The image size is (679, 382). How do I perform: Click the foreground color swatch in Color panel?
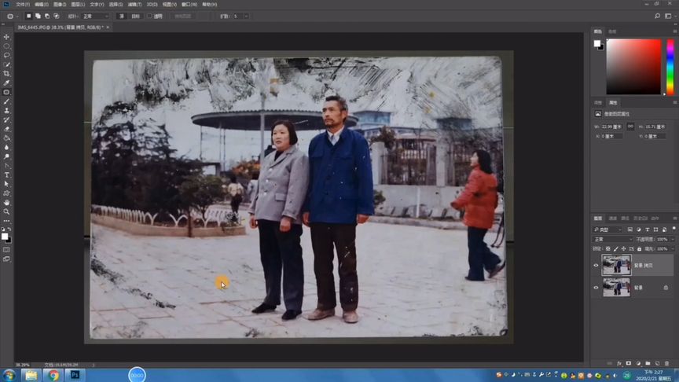pyautogui.click(x=597, y=43)
